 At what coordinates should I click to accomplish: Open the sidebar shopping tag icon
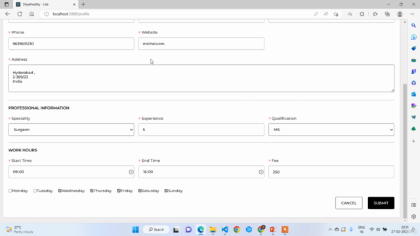click(413, 49)
